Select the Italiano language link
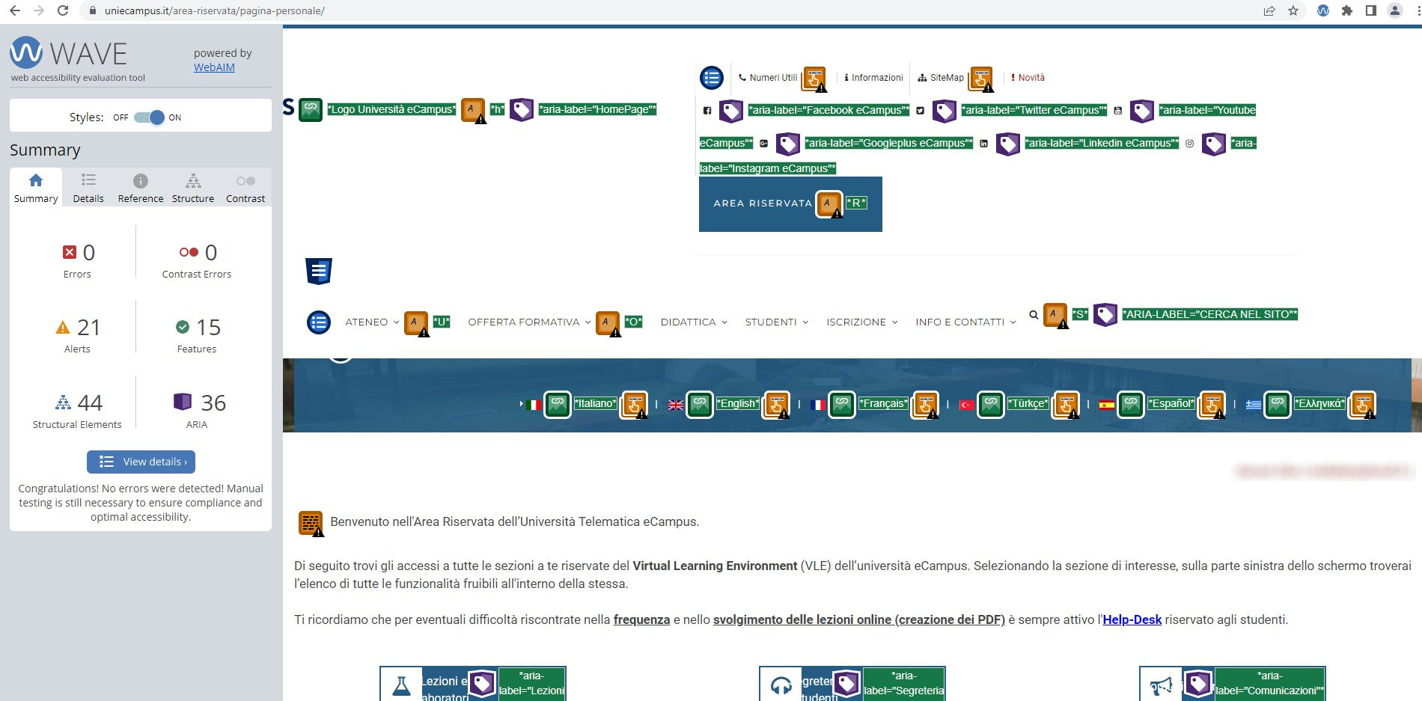 (x=595, y=404)
